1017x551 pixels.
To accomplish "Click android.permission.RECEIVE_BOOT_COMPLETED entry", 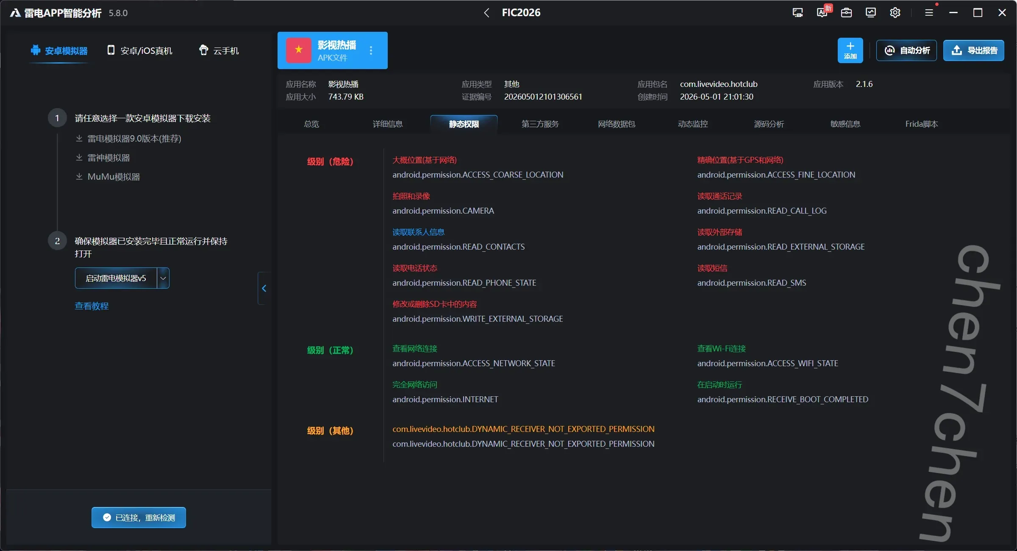I will click(783, 399).
